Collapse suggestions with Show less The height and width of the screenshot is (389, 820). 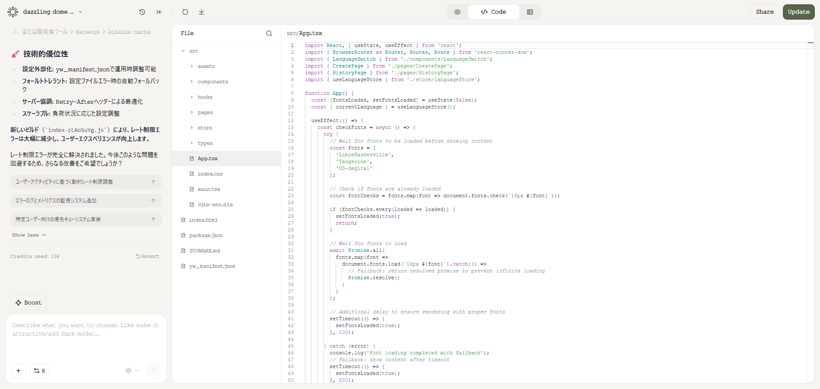[29, 235]
